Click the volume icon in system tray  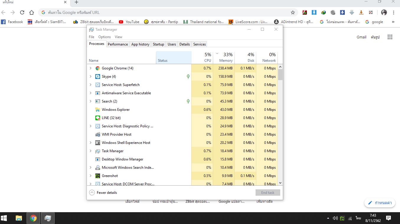335,218
